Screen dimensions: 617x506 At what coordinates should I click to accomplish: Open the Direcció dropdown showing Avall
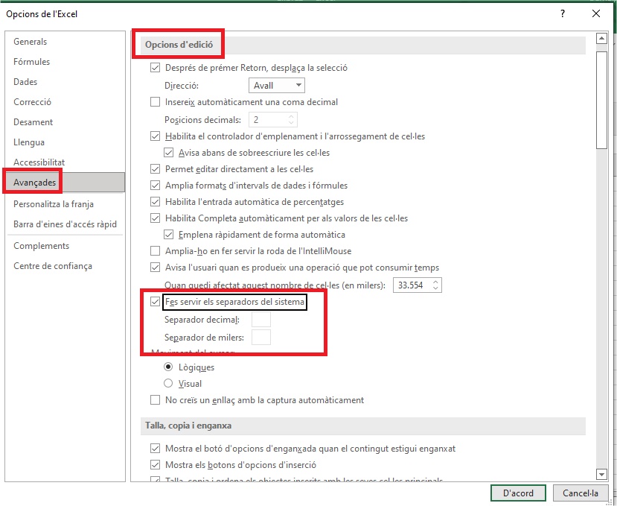277,85
